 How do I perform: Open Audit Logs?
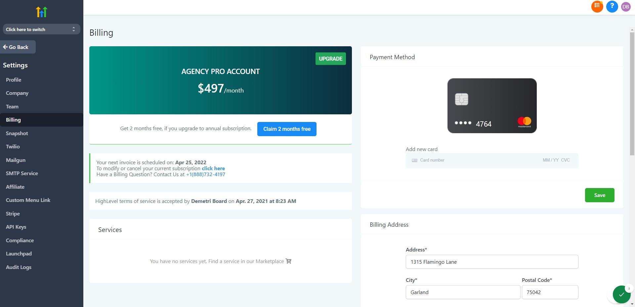click(x=19, y=267)
